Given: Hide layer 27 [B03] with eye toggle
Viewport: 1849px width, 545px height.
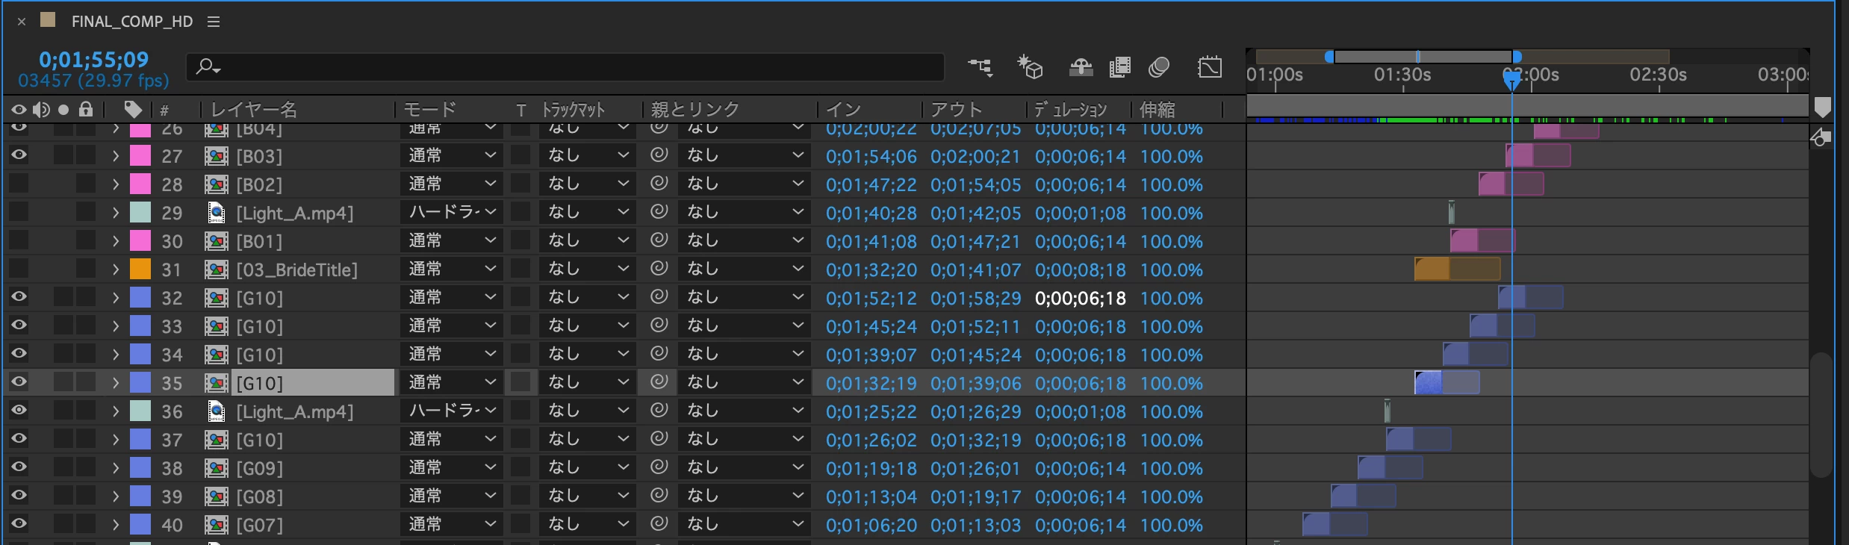Looking at the screenshot, I should [x=19, y=155].
